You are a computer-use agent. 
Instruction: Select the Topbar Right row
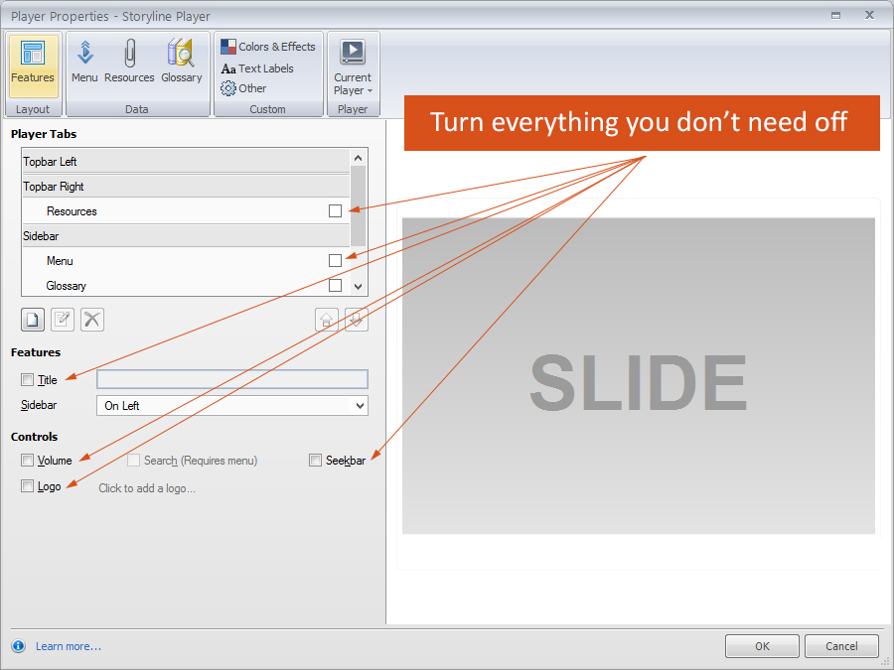[186, 187]
